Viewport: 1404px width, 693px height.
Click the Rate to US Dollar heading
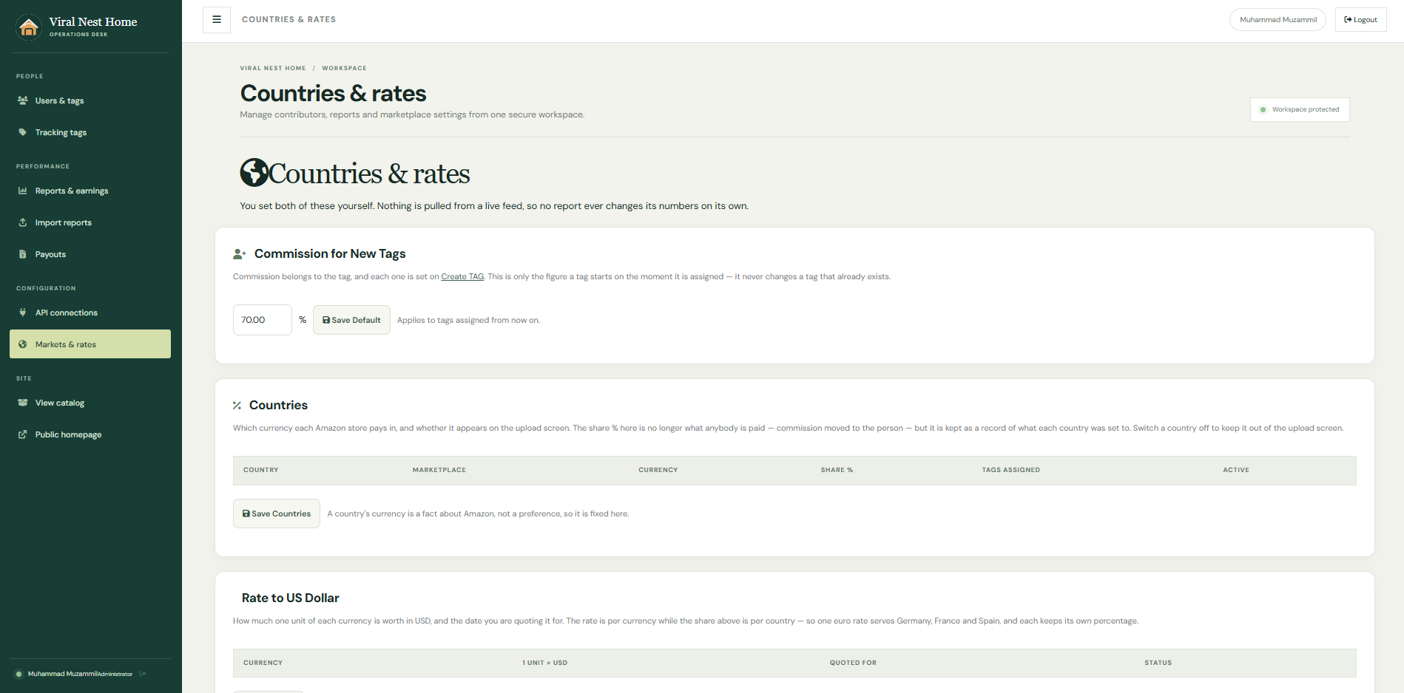(x=290, y=598)
